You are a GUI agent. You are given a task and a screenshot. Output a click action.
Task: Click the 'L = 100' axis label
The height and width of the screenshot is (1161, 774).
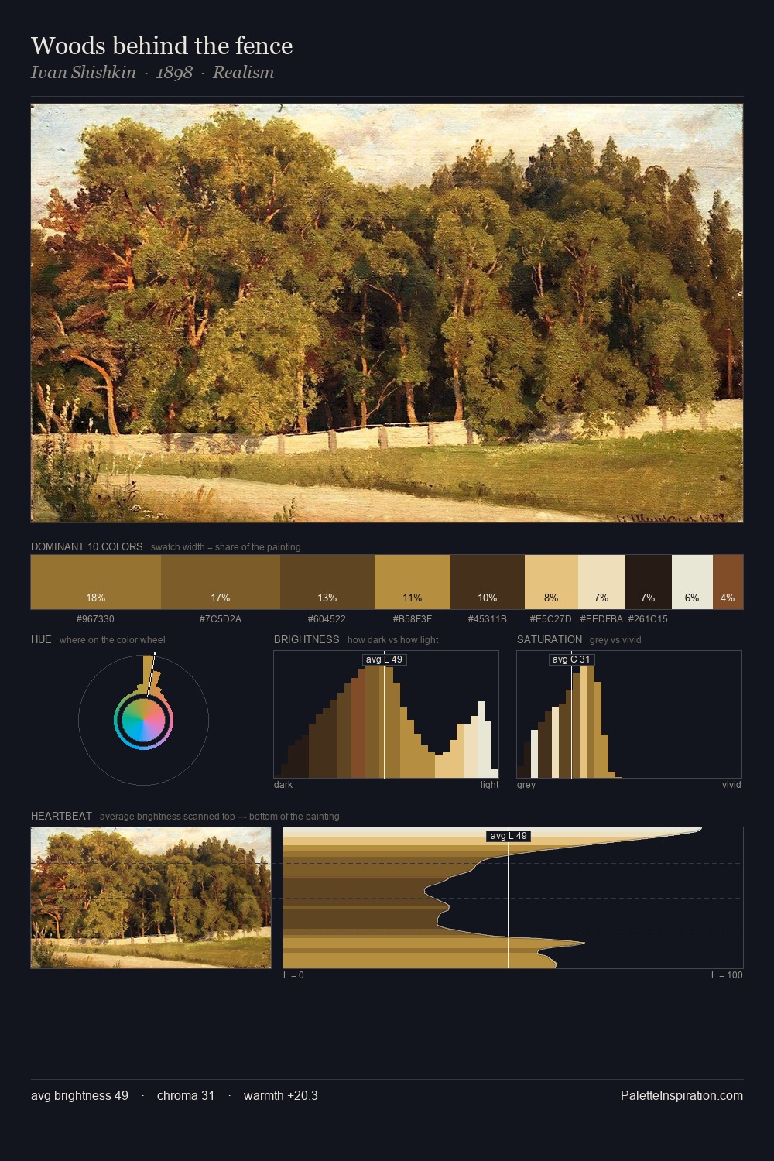727,975
